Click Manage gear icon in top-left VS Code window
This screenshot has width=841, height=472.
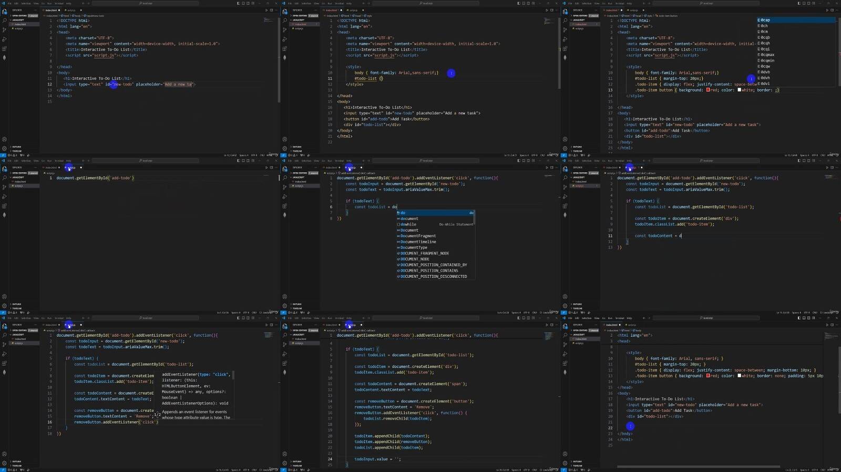coord(4,149)
